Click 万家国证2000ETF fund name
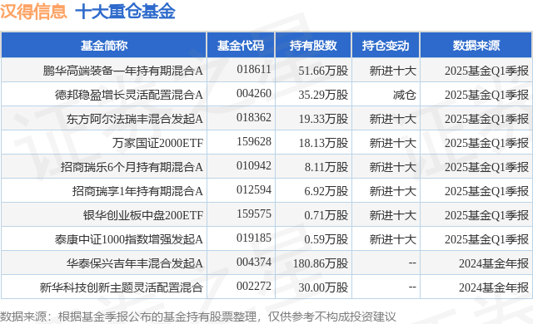Screen dimensions: 533x324 tap(157, 143)
